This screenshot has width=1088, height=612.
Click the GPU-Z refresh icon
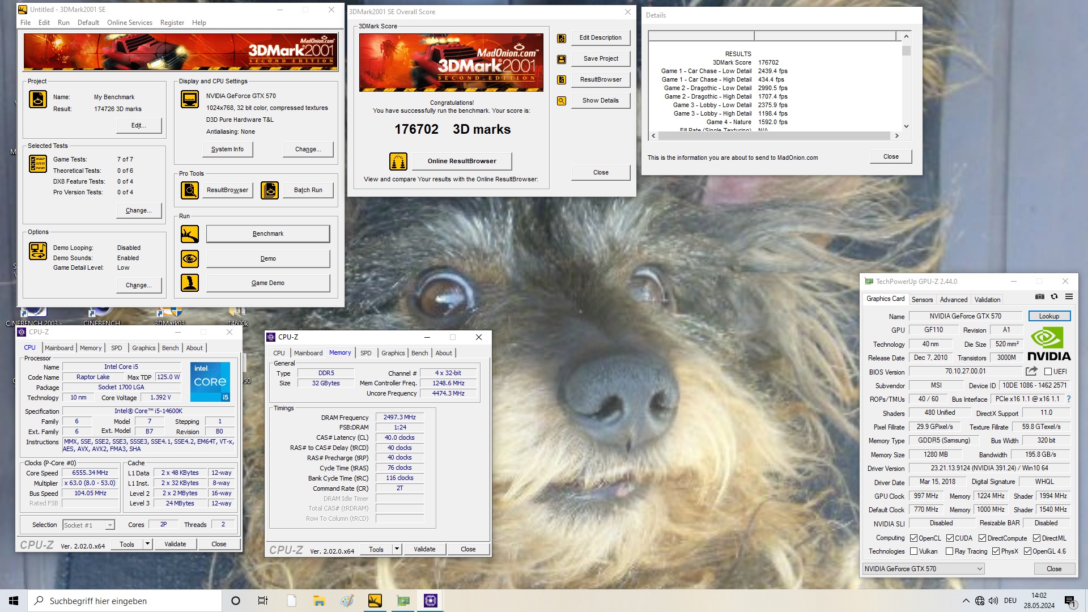pyautogui.click(x=1055, y=296)
